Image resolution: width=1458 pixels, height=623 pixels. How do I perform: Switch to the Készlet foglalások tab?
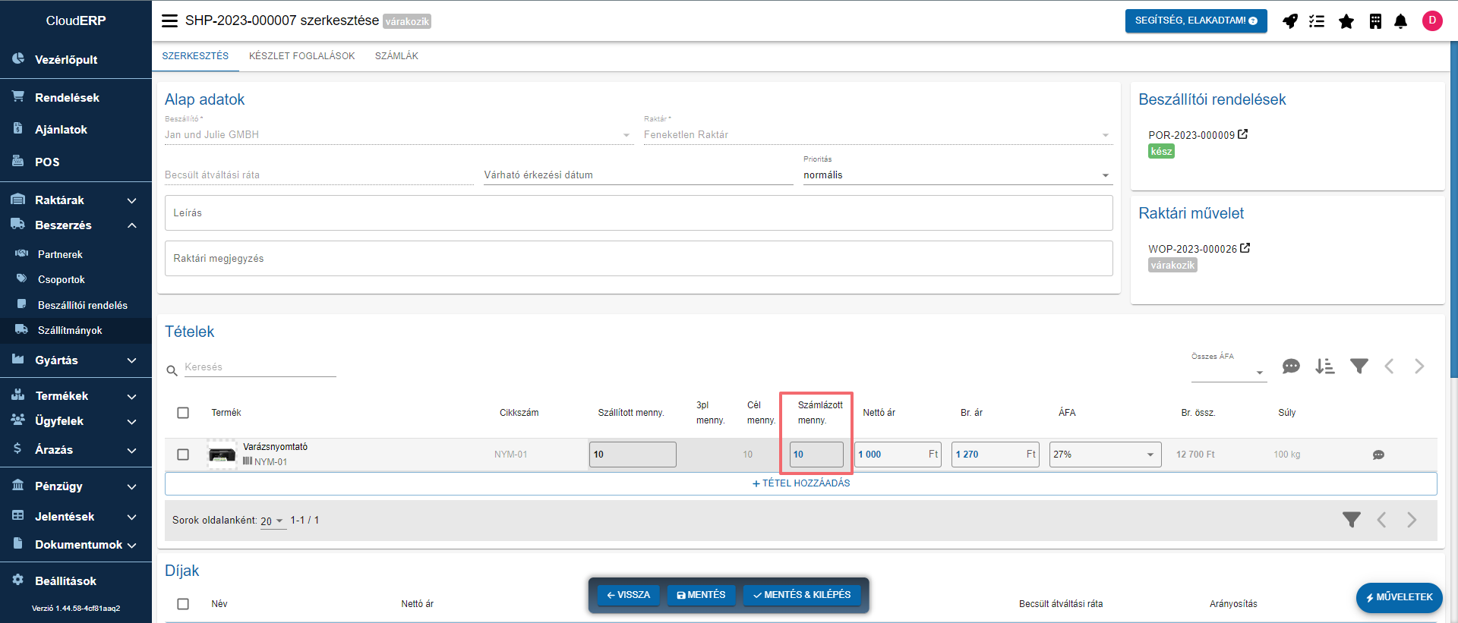(301, 56)
